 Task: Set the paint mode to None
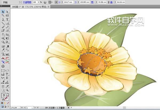click(x=8, y=103)
